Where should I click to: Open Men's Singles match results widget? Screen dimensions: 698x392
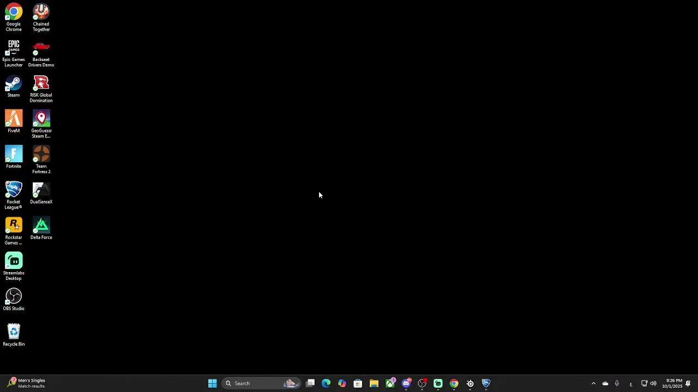(26, 383)
